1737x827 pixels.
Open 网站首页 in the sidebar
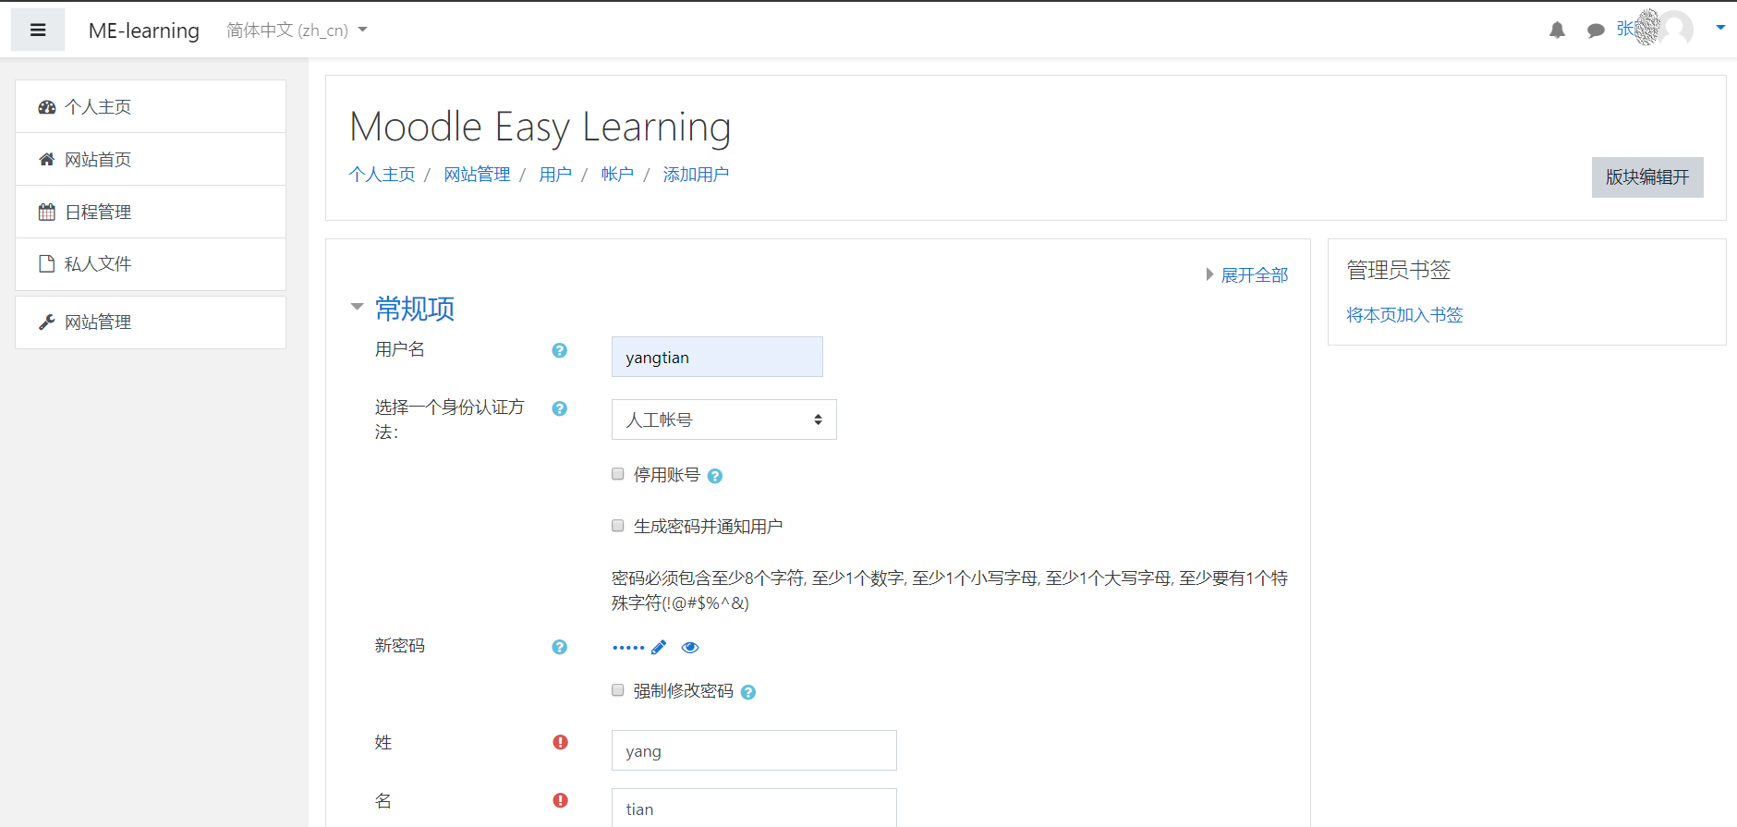click(151, 159)
